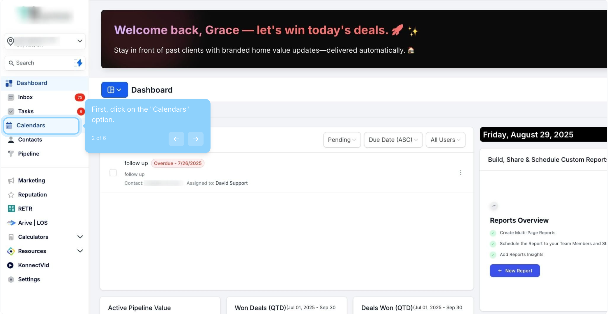Click the Reputation star icon

[11, 195]
